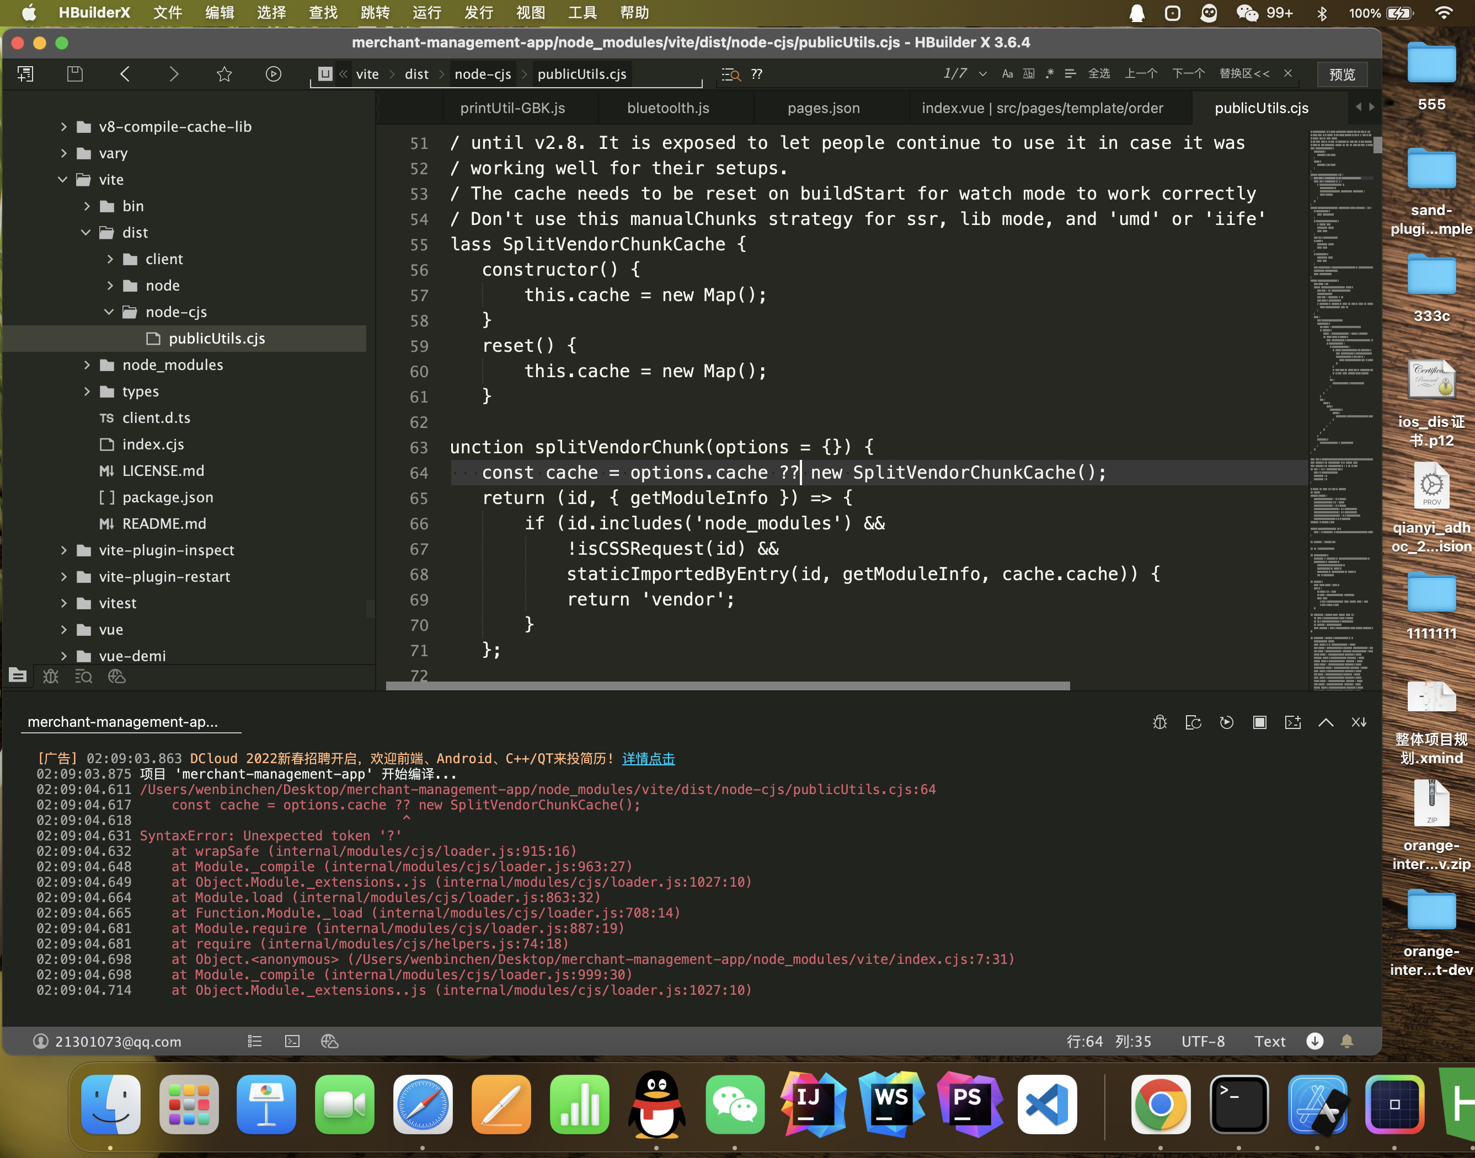Click the 全选 select all button
The image size is (1475, 1158).
[x=1099, y=73]
